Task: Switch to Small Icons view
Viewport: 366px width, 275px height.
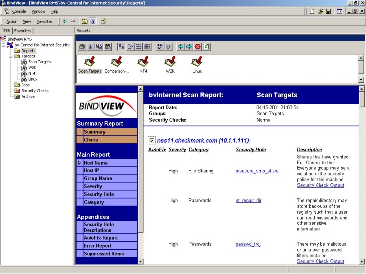Action: click(130, 47)
